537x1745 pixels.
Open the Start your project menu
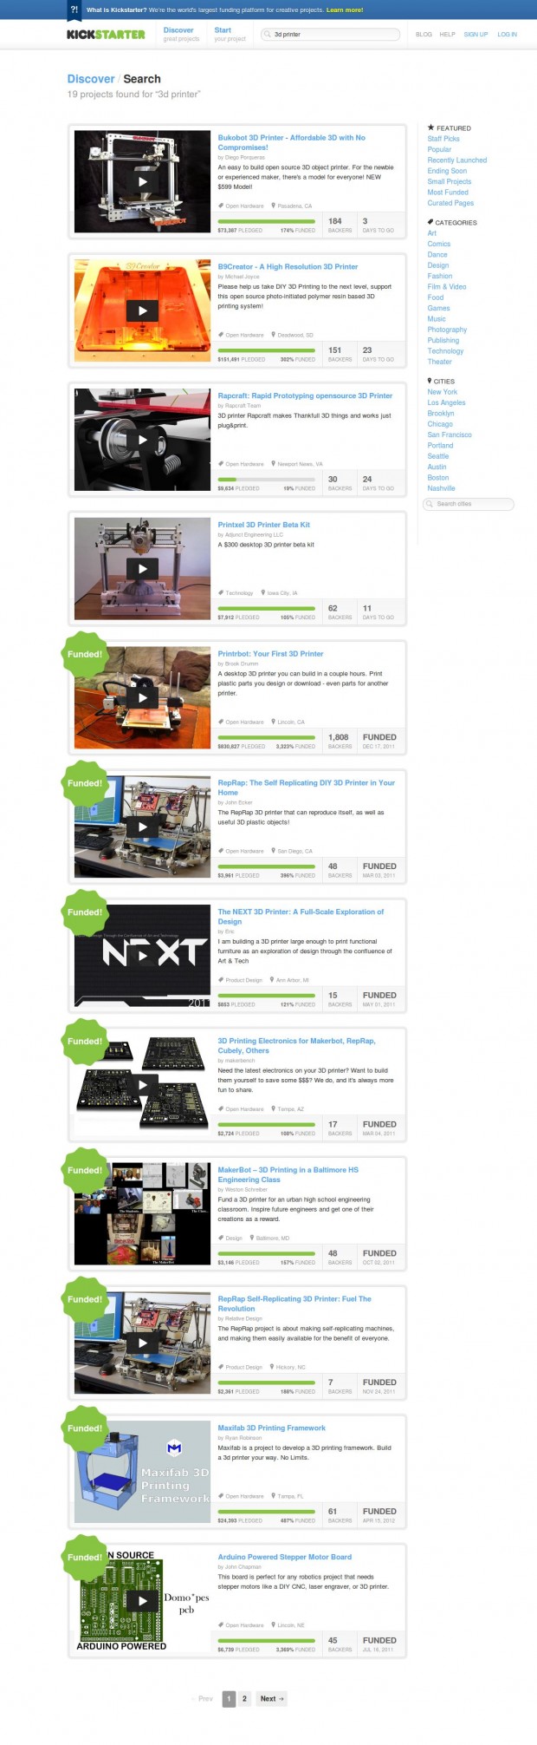point(230,35)
